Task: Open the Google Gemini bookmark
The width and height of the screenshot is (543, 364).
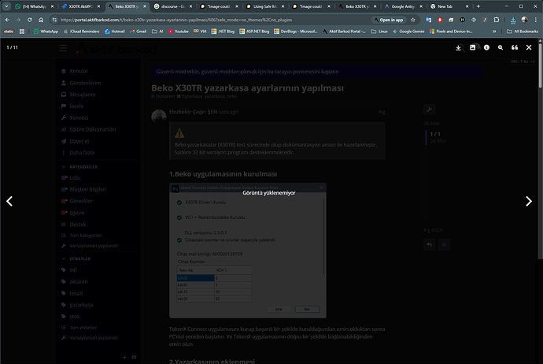Action: [x=408, y=32]
